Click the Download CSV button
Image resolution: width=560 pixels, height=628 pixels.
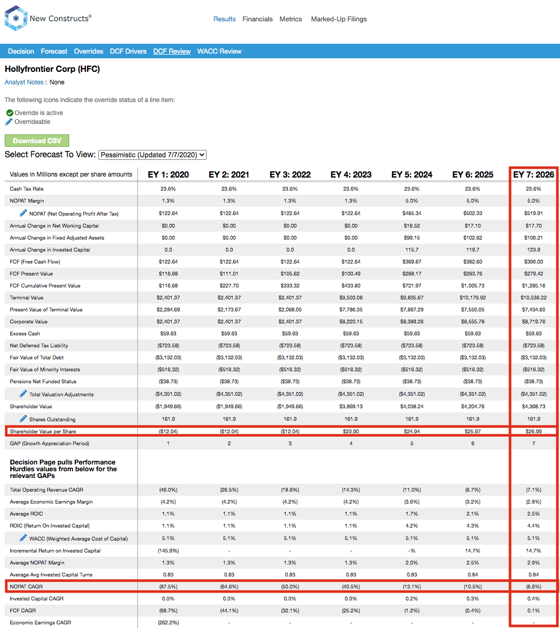(x=37, y=141)
